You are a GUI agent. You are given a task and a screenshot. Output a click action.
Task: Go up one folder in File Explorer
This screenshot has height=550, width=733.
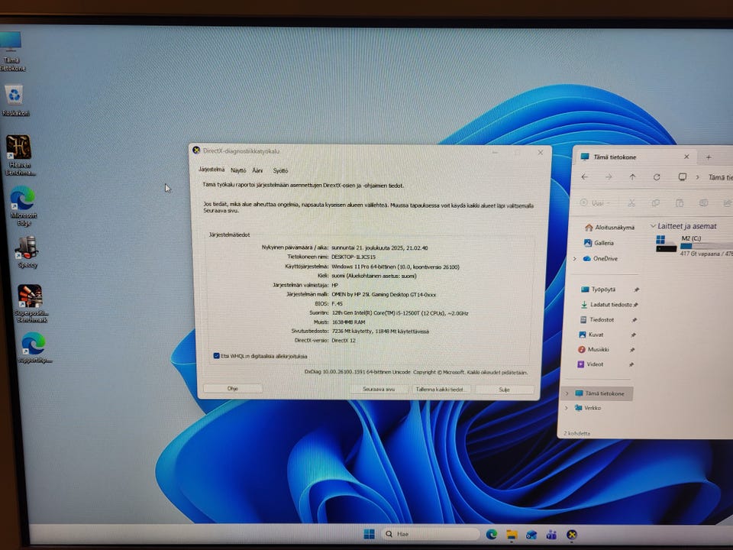(x=632, y=176)
